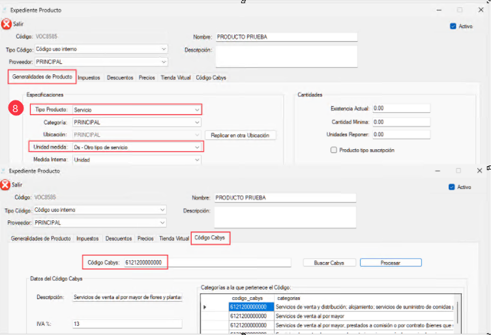Toggle Activo checkbox in top window

pyautogui.click(x=453, y=27)
